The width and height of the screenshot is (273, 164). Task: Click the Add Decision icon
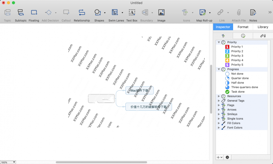(x=48, y=13)
